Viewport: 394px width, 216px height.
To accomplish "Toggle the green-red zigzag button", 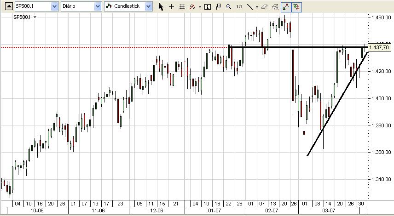I will [296, 7].
